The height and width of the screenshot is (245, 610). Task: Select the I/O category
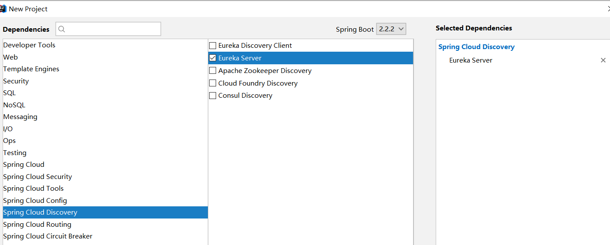[x=105, y=129]
